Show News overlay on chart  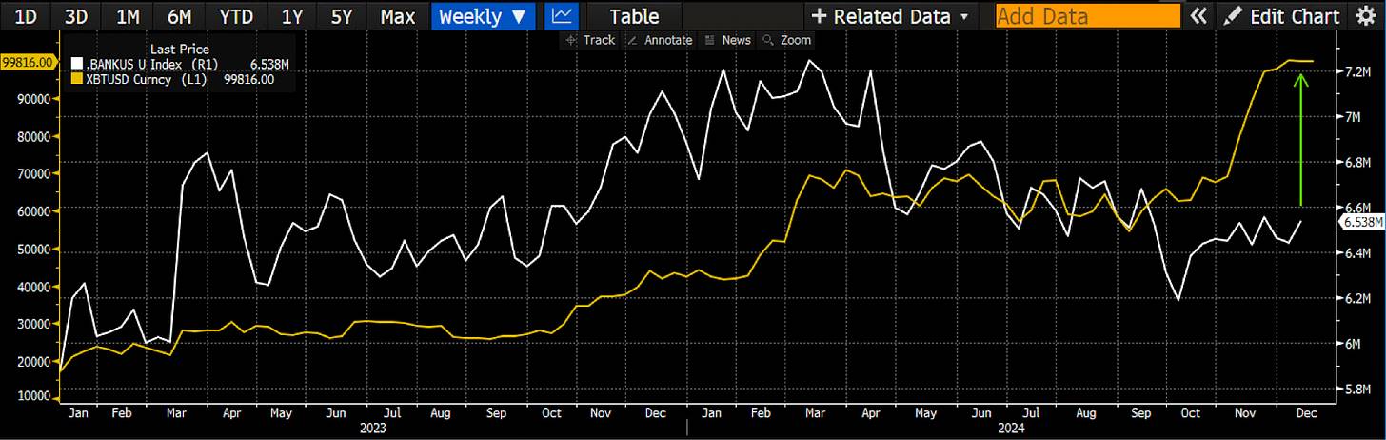[x=728, y=40]
